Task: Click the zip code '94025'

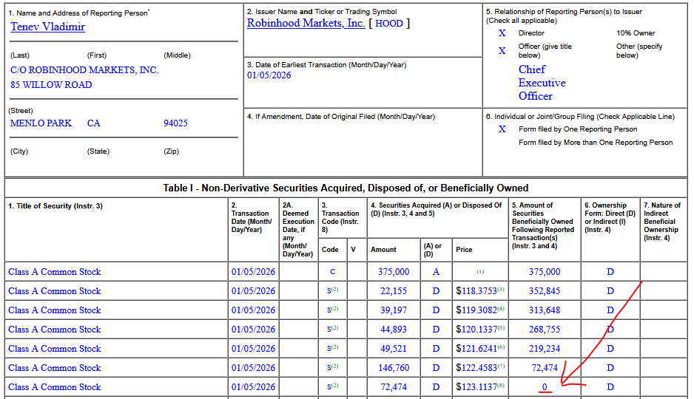Action: tap(175, 123)
